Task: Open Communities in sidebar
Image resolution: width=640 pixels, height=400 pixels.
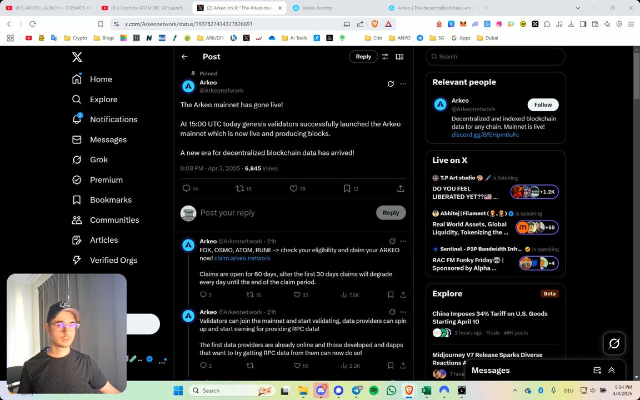Action: [x=106, y=219]
